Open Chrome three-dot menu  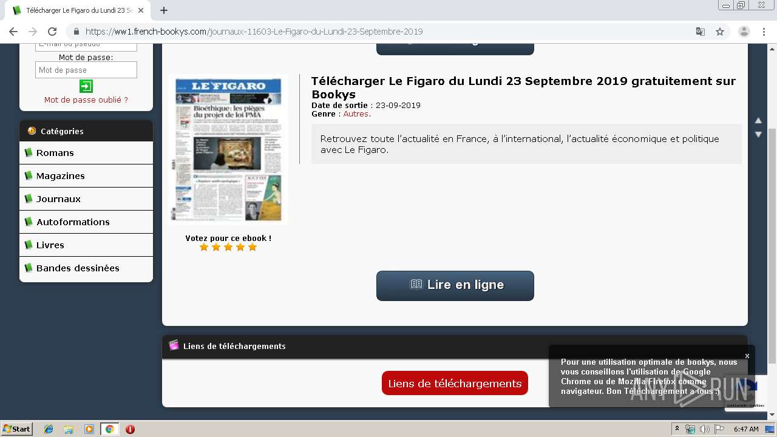click(x=764, y=32)
